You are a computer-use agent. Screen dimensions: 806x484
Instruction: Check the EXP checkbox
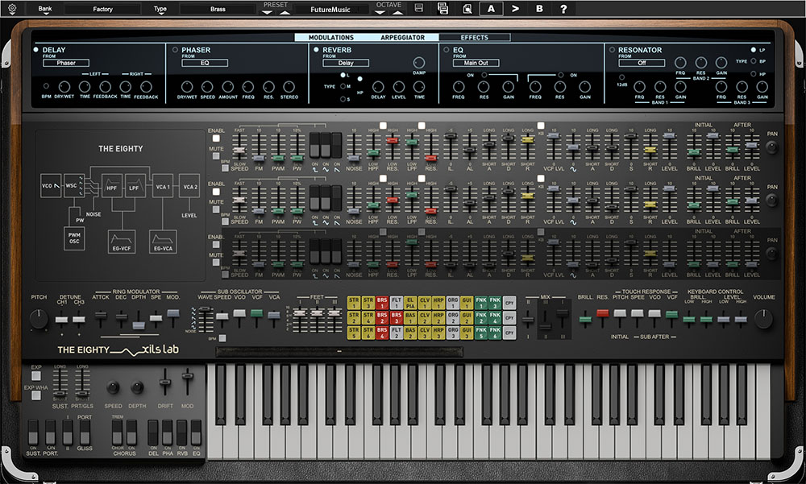pyautogui.click(x=36, y=376)
